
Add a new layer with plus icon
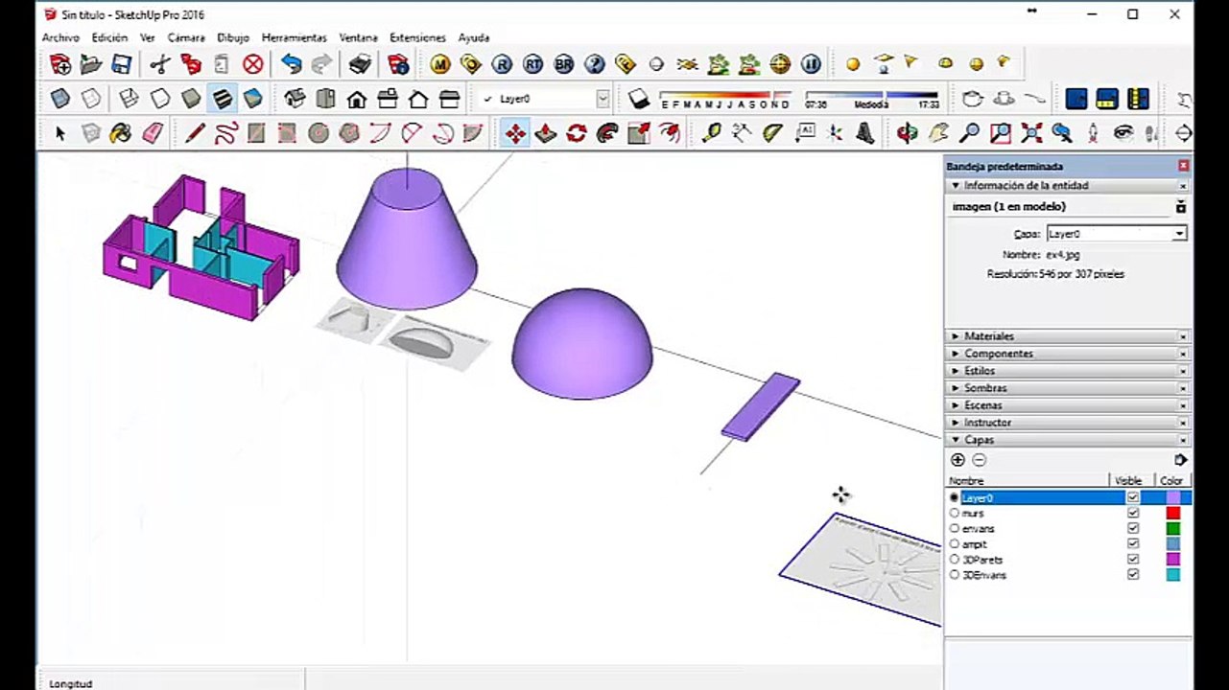click(x=957, y=460)
